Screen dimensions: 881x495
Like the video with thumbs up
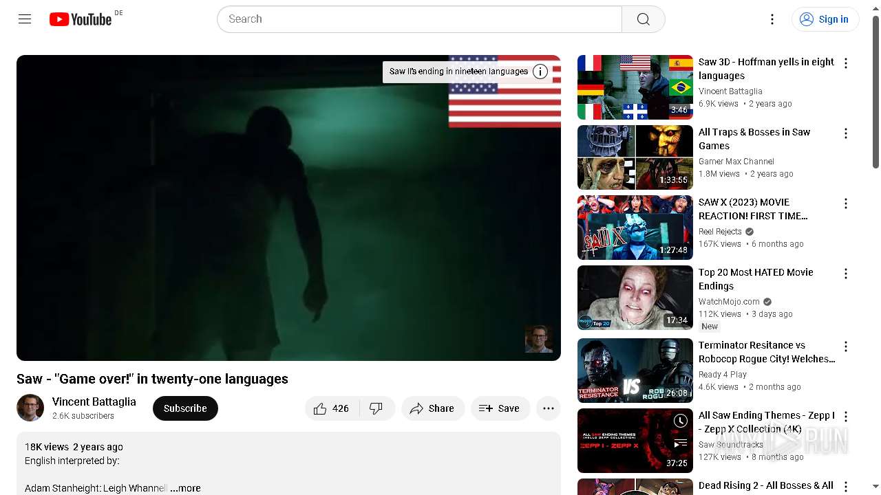(x=331, y=408)
